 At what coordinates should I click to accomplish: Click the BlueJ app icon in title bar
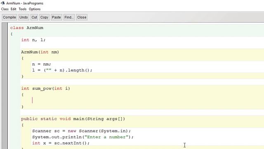tap(3, 3)
